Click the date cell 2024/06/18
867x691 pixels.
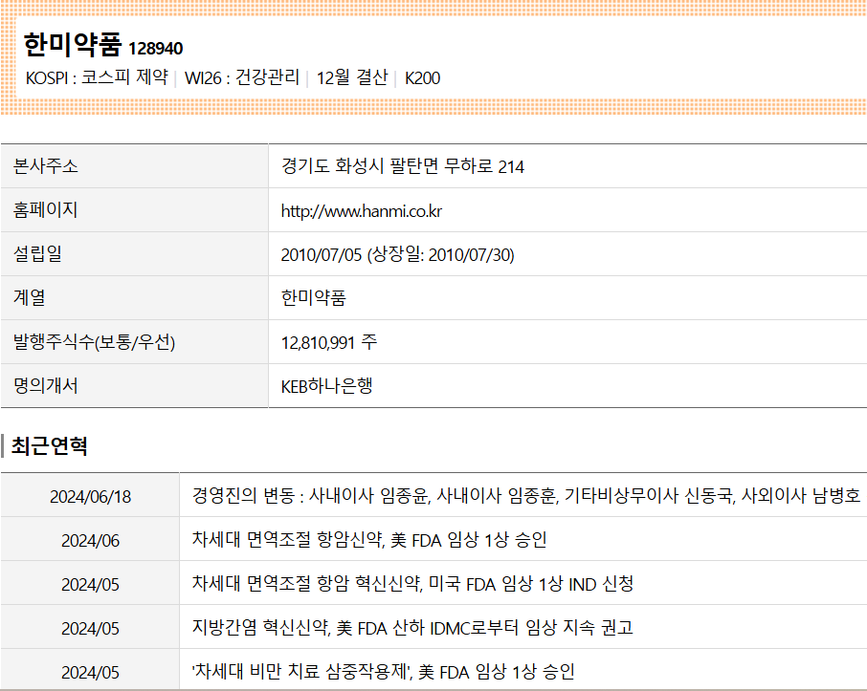click(91, 497)
